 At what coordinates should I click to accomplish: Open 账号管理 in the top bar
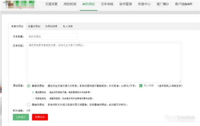click(126, 4)
